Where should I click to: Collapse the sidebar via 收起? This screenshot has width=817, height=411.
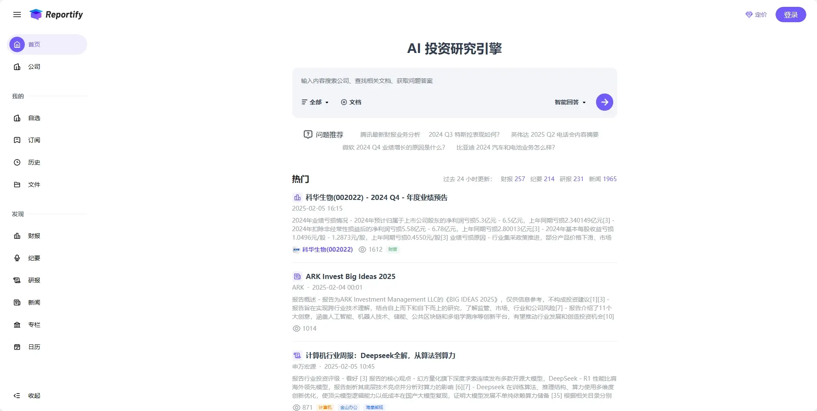[x=26, y=396]
